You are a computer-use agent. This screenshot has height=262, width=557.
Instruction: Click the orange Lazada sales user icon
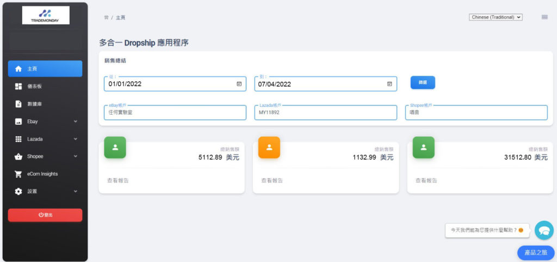[269, 147]
